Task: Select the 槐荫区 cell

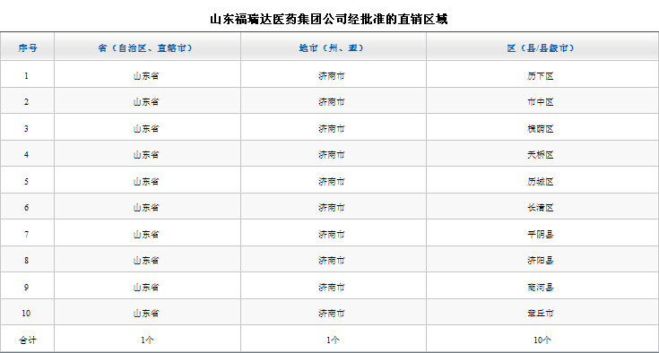Action: [541, 129]
